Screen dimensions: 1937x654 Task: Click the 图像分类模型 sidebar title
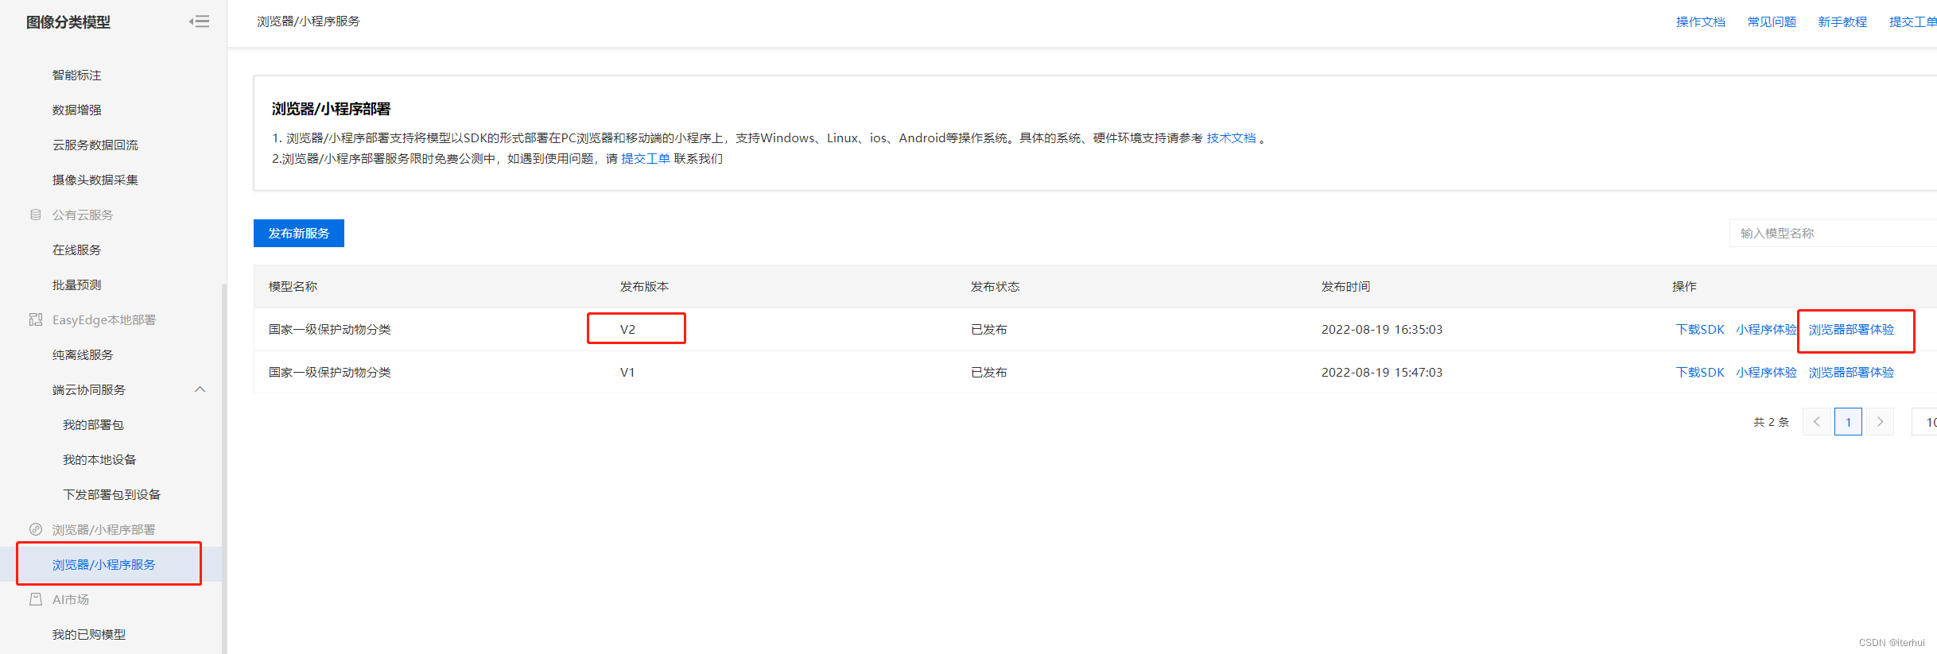68,22
